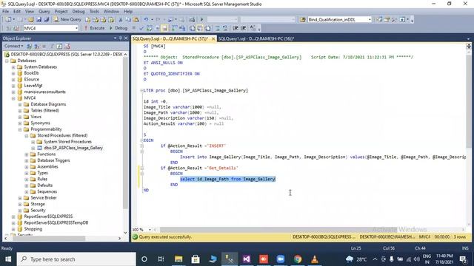Open the Connect dropdown in Object Explorer
474x266 pixels.
point(13,46)
